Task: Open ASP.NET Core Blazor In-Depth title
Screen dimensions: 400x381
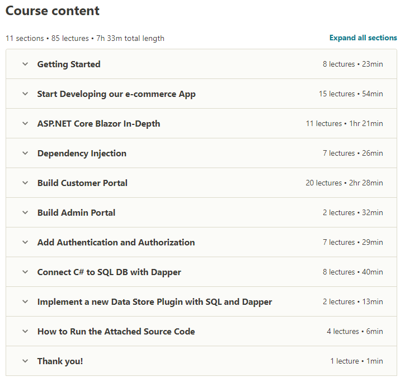Action: coord(98,124)
